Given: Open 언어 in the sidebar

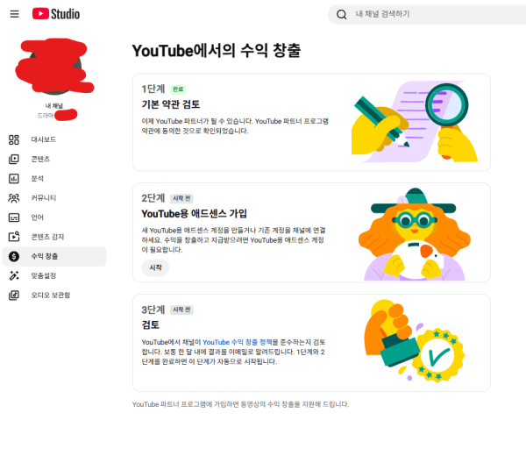Looking at the screenshot, I should (54, 217).
